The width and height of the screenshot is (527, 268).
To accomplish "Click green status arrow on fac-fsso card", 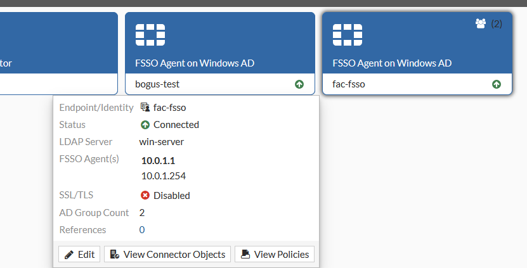I will point(497,84).
